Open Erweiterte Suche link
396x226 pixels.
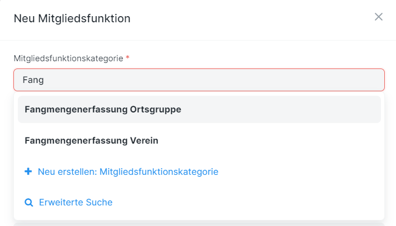(75, 203)
